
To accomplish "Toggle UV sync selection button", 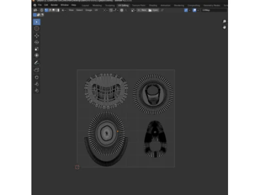I will 42,10.
